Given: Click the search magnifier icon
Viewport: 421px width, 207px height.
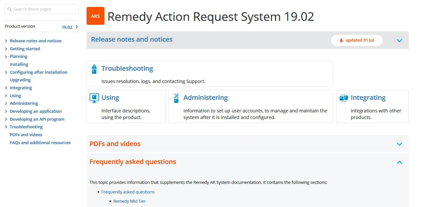Looking at the screenshot, I should 10,9.
